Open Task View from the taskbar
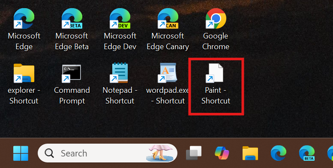This screenshot has width=333, height=168. [x=193, y=153]
